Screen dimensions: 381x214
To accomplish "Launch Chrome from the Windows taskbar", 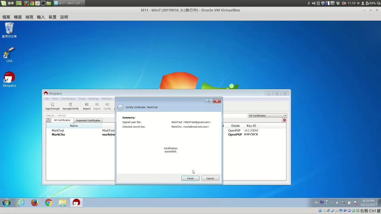I will 49,203.
